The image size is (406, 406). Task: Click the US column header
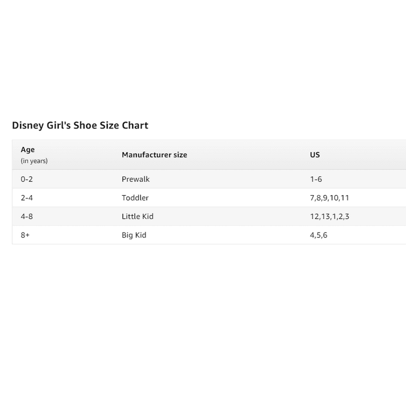pyautogui.click(x=315, y=155)
